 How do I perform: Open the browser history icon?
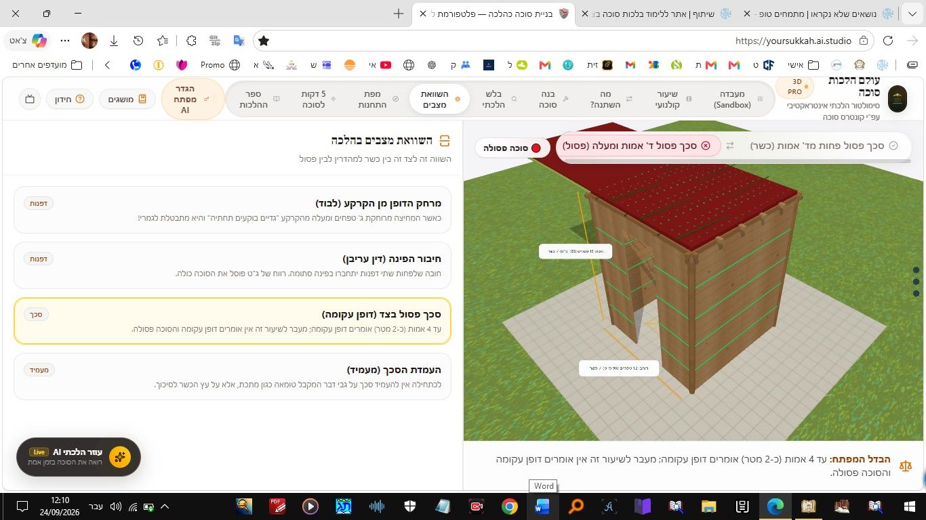(138, 41)
